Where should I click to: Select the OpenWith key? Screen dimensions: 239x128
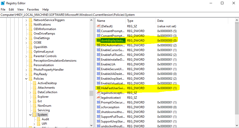(x=40, y=47)
